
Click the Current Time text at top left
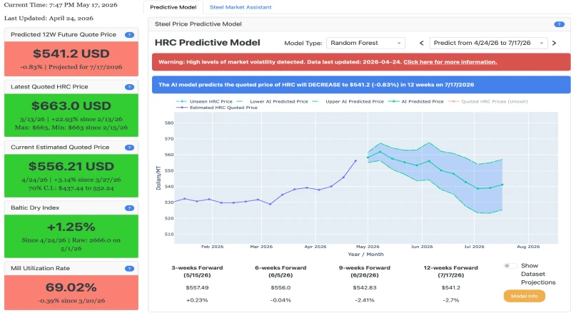click(x=61, y=5)
